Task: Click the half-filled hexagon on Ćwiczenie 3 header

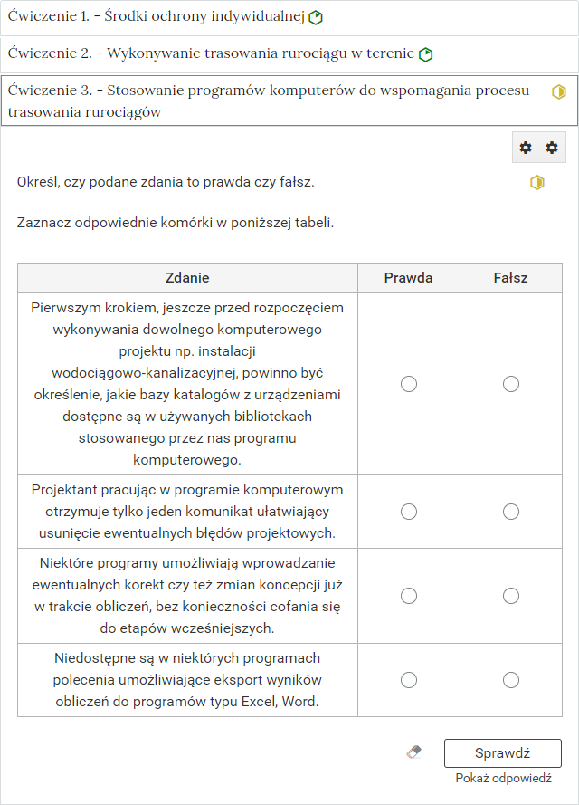Action: (x=559, y=91)
